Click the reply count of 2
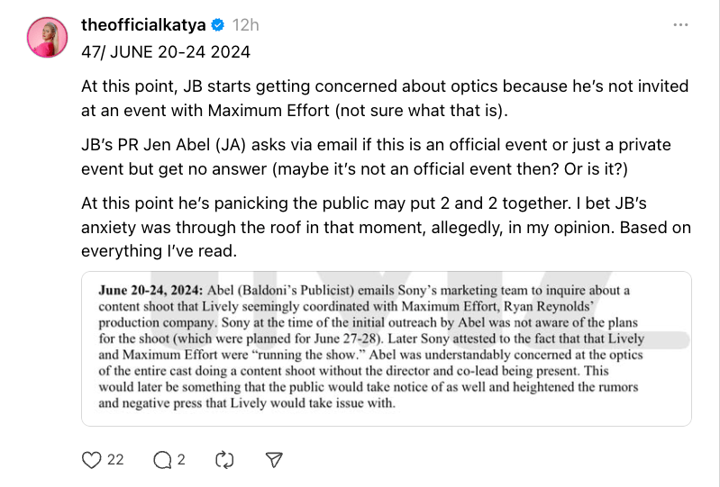This screenshot has width=720, height=487. 181,459
